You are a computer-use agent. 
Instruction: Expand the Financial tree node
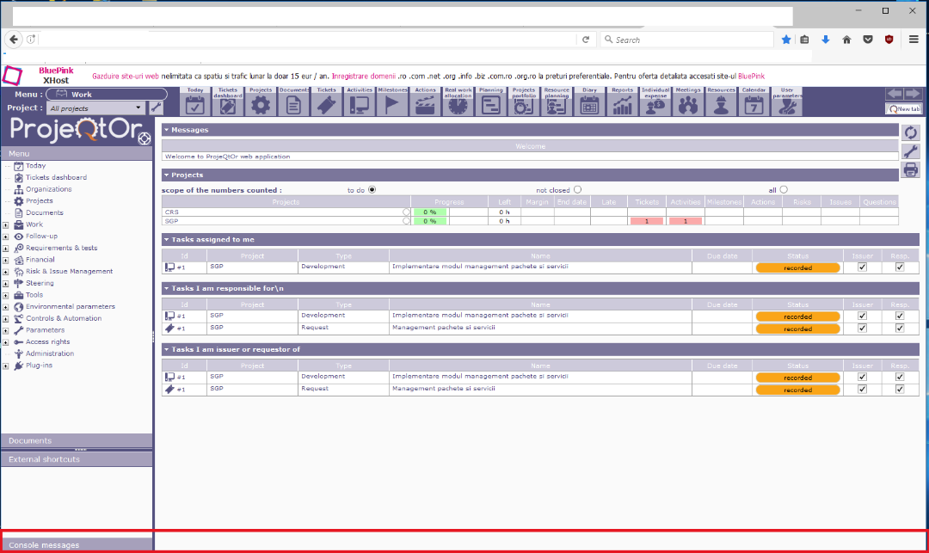[x=6, y=260]
